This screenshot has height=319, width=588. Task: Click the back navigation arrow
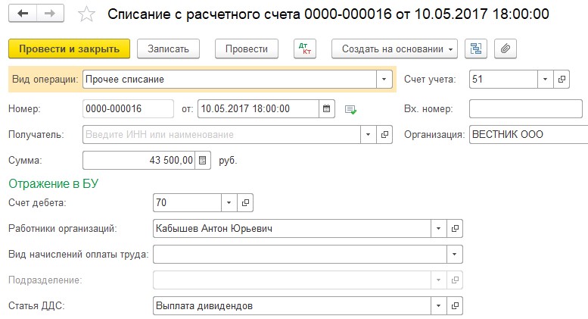[x=23, y=14]
